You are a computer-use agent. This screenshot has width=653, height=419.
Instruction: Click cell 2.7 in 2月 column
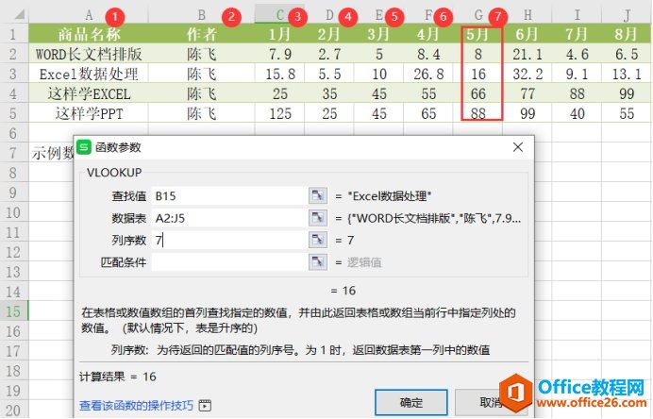pos(329,54)
